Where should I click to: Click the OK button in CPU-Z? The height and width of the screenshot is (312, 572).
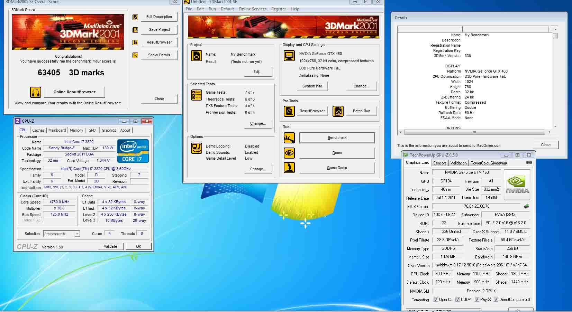tap(139, 246)
